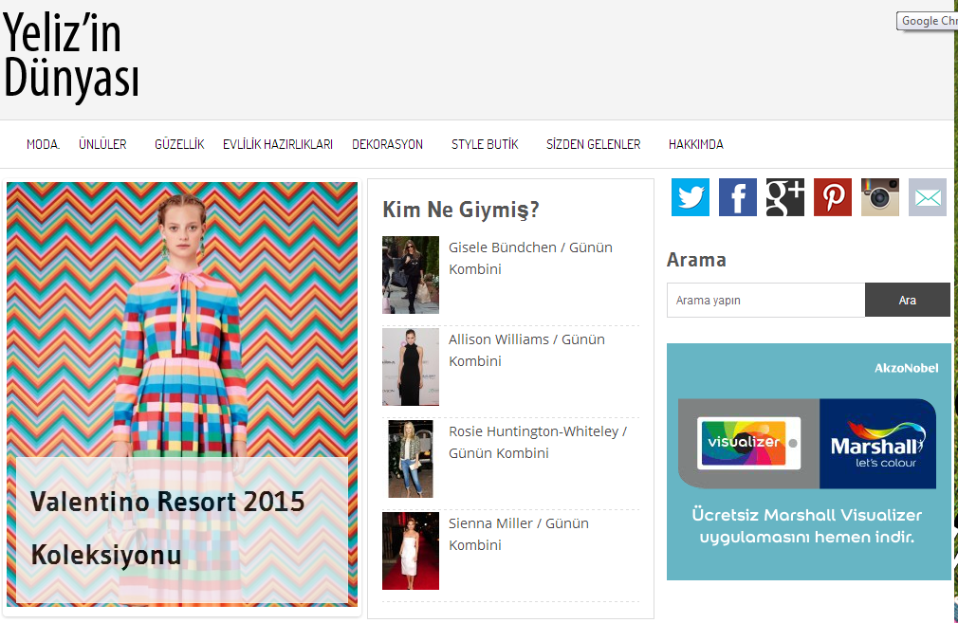Open Rosie Huntington-Whiteley Günün Kombini link
Image resolution: width=958 pixels, height=623 pixels.
click(538, 442)
